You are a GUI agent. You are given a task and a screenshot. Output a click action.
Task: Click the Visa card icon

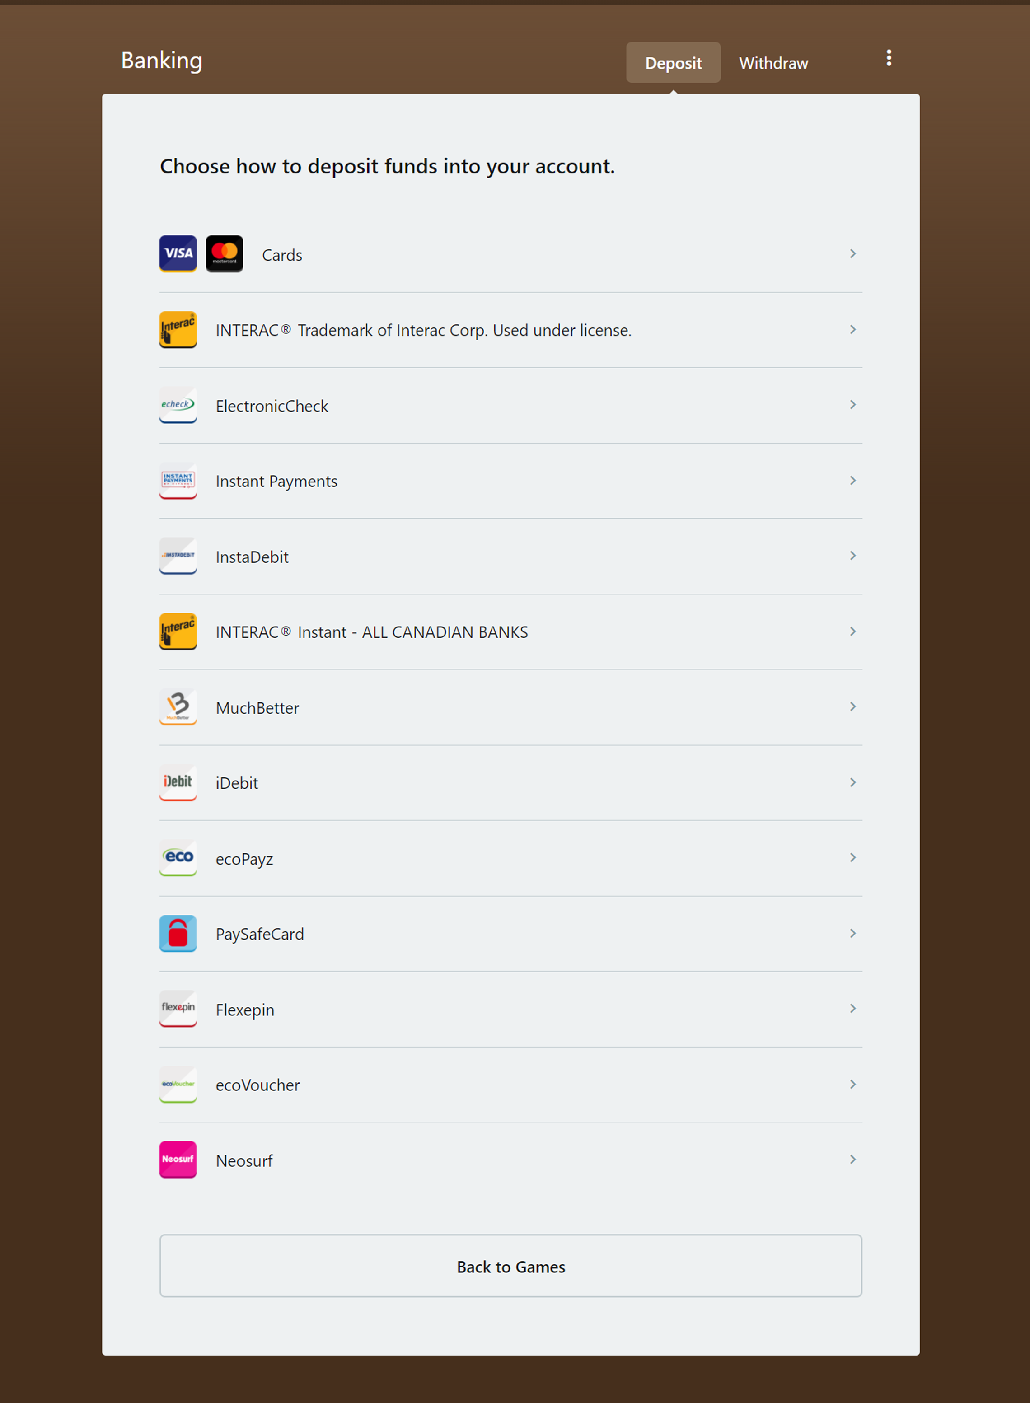(x=178, y=254)
